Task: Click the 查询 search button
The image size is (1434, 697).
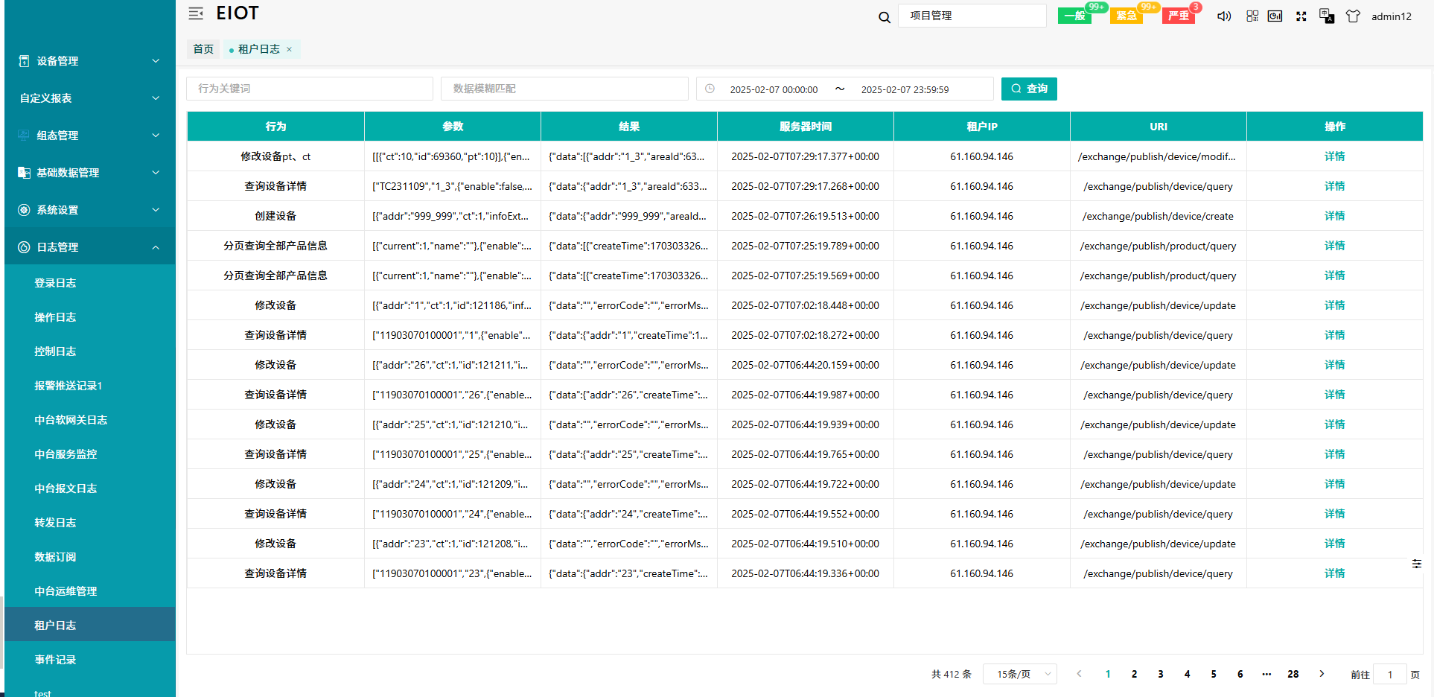Action: click(x=1028, y=89)
